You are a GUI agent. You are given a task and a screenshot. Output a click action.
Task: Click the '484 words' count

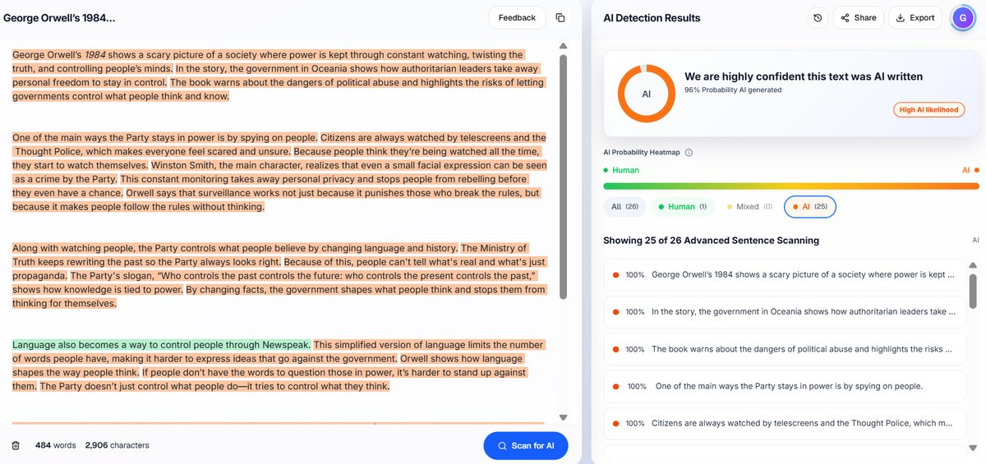point(55,446)
